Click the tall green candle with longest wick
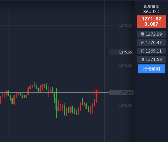Screen dimensions: 168x142 pyautogui.click(x=56, y=103)
